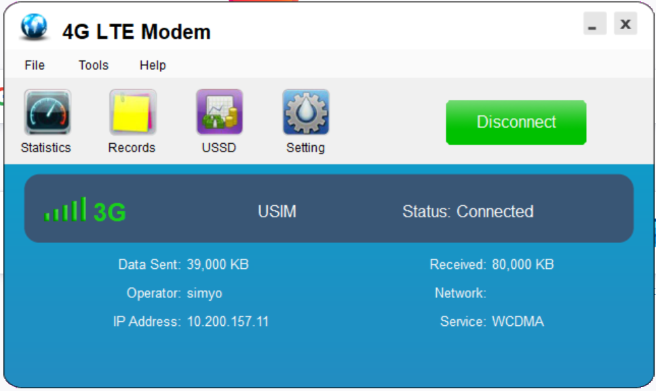Select the Received value 80,000 KB
This screenshot has width=656, height=391.
(523, 265)
